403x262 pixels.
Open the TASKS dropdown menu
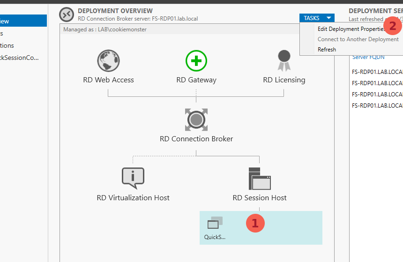317,18
